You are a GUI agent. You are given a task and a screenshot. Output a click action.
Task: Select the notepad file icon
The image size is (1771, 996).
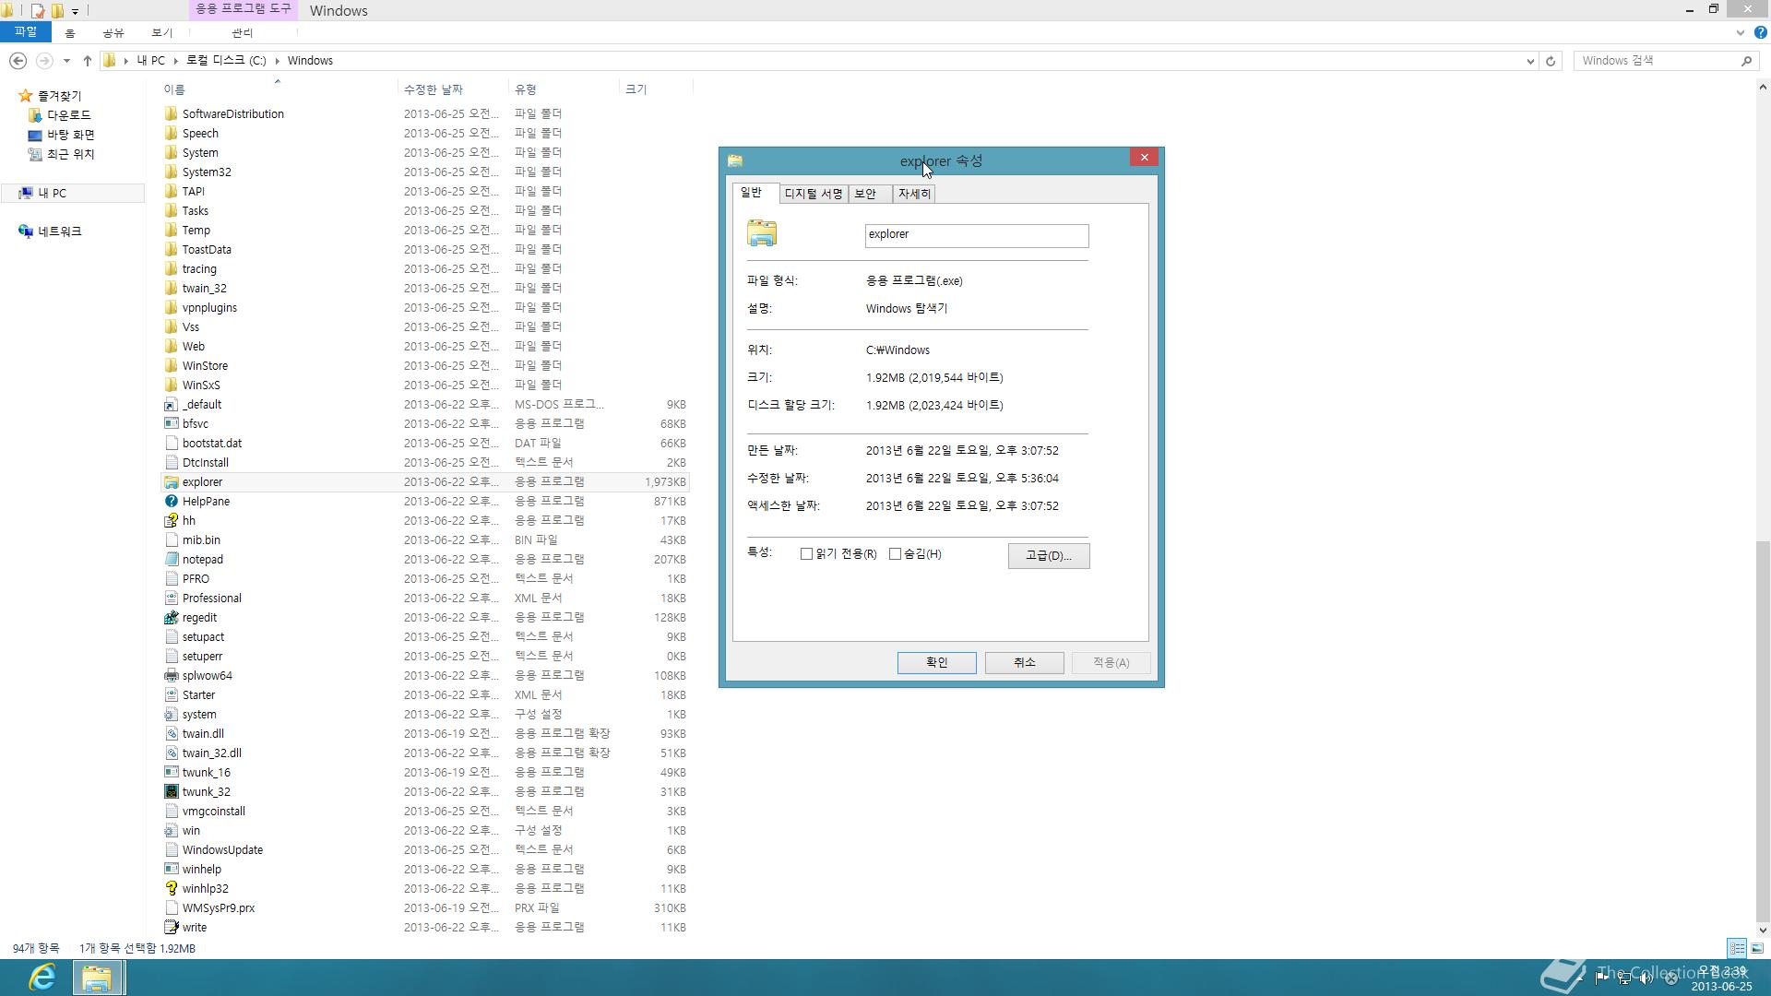171,560
